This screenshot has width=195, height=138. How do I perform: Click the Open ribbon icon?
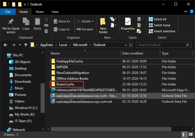click(x=139, y=19)
